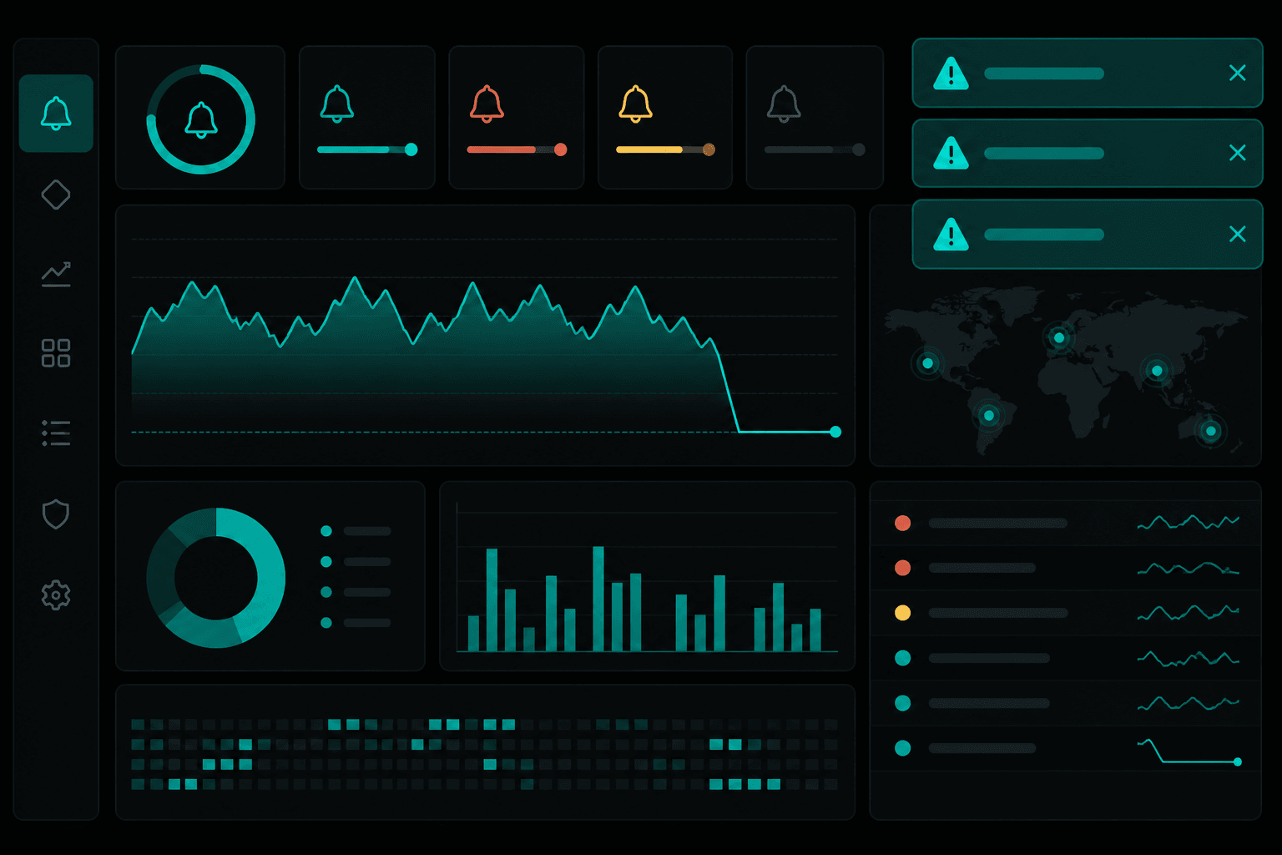Open the list row with the flat-lined sparkline
Screen dimensions: 1282x855
point(1065,748)
